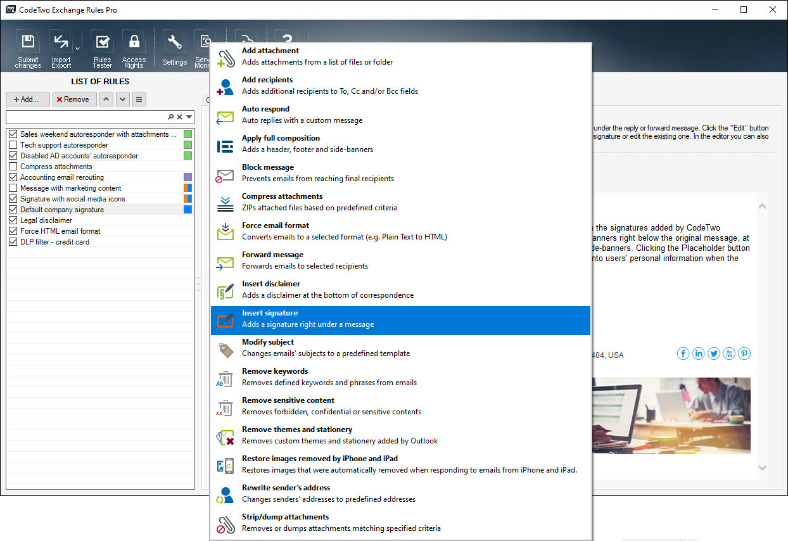Click the Add... rule button
Image resolution: width=788 pixels, height=541 pixels.
(28, 99)
